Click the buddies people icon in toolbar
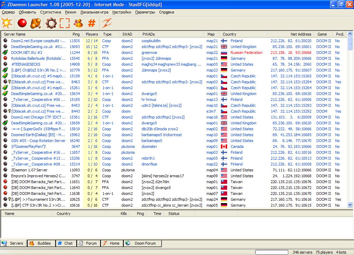Image resolution: width=354 pixels, height=255 pixels. point(78,23)
